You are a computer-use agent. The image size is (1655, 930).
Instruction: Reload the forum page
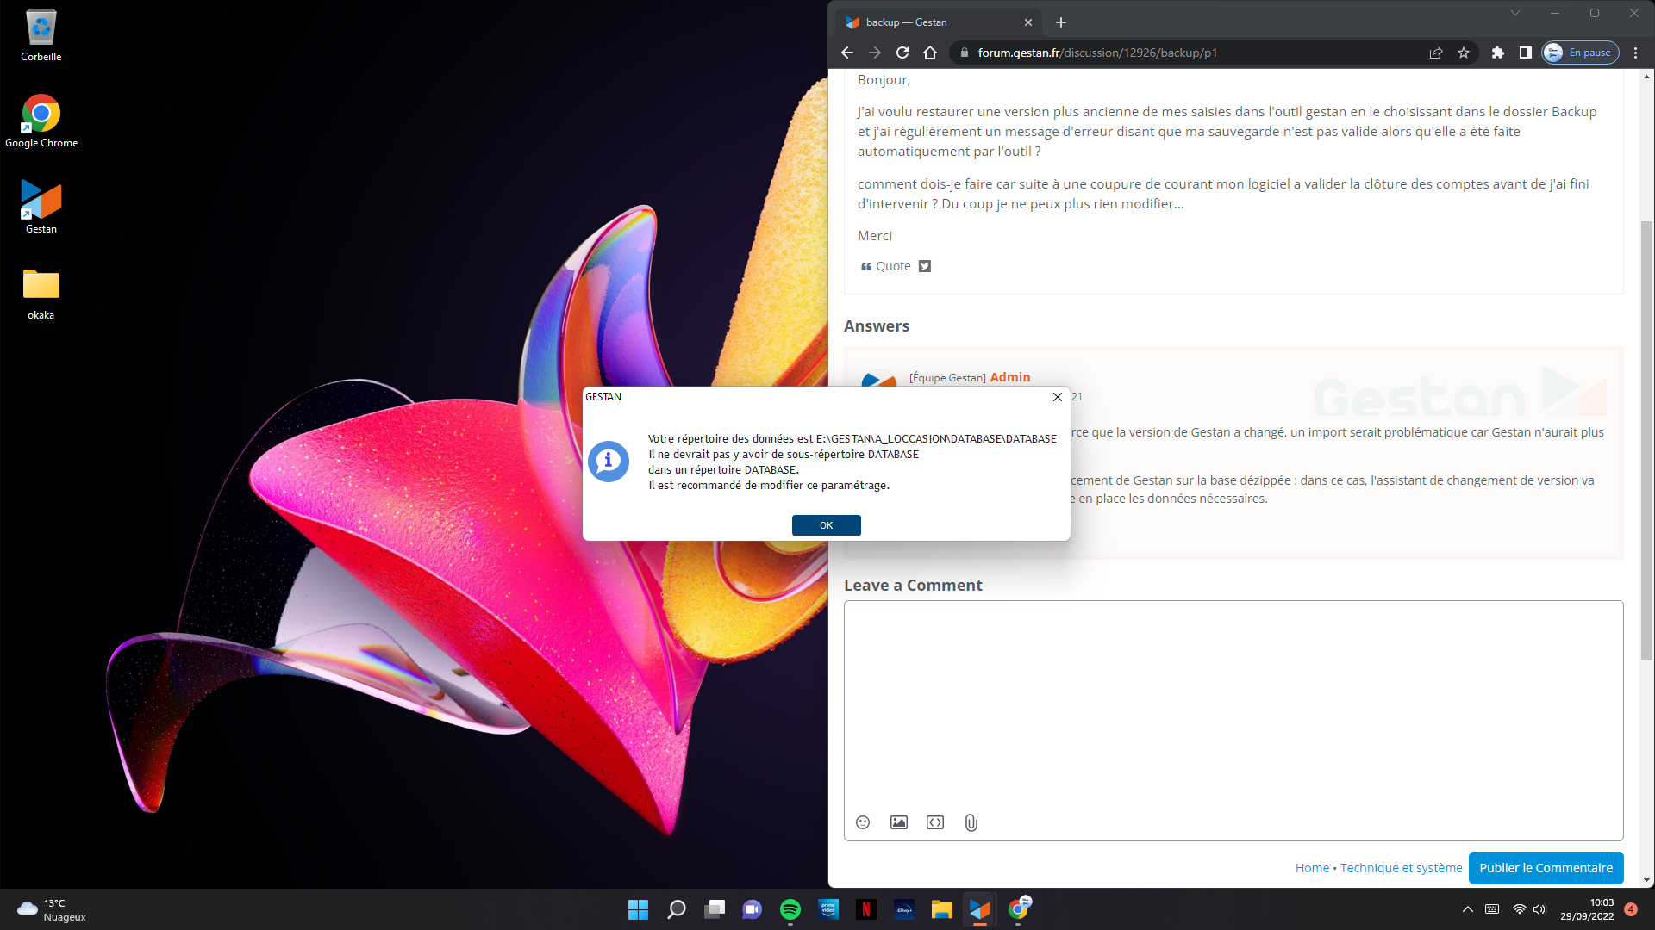point(902,53)
